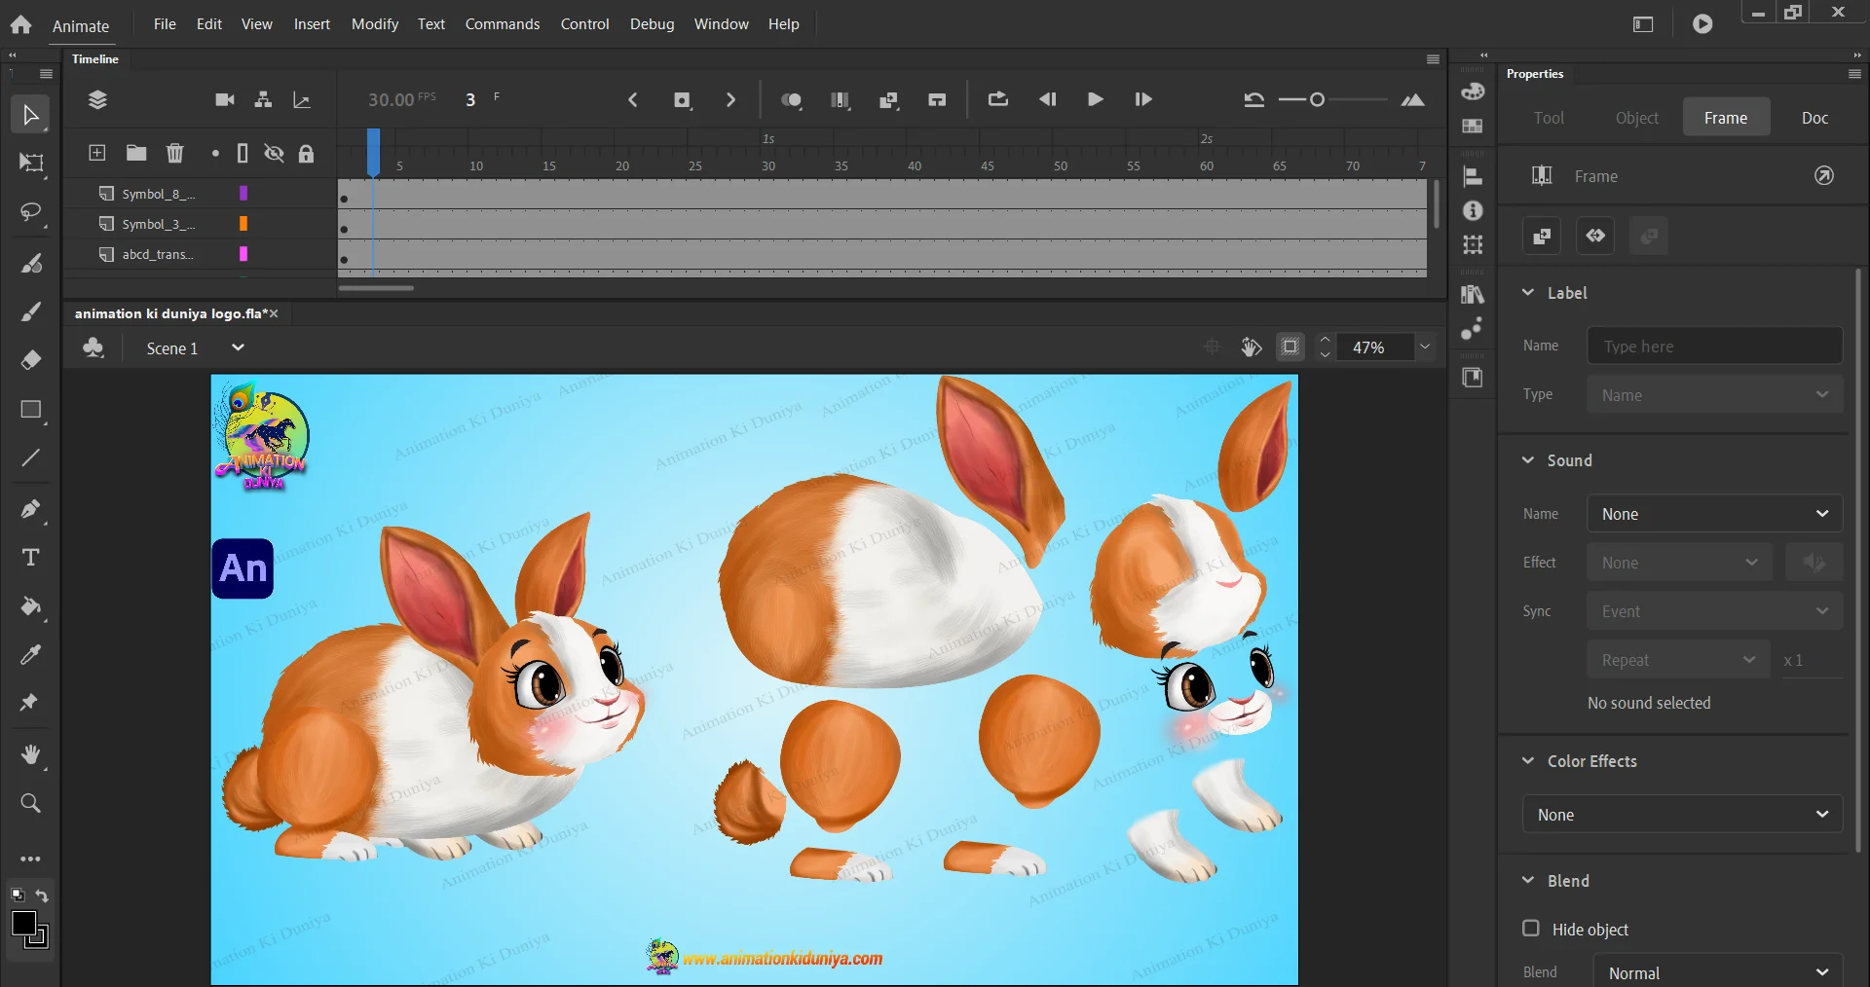Toggle lock all layers icon
This screenshot has height=987, width=1870.
306,153
